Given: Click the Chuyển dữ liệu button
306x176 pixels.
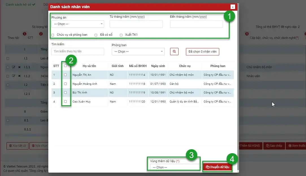Looking at the screenshot, I should (x=217, y=167).
